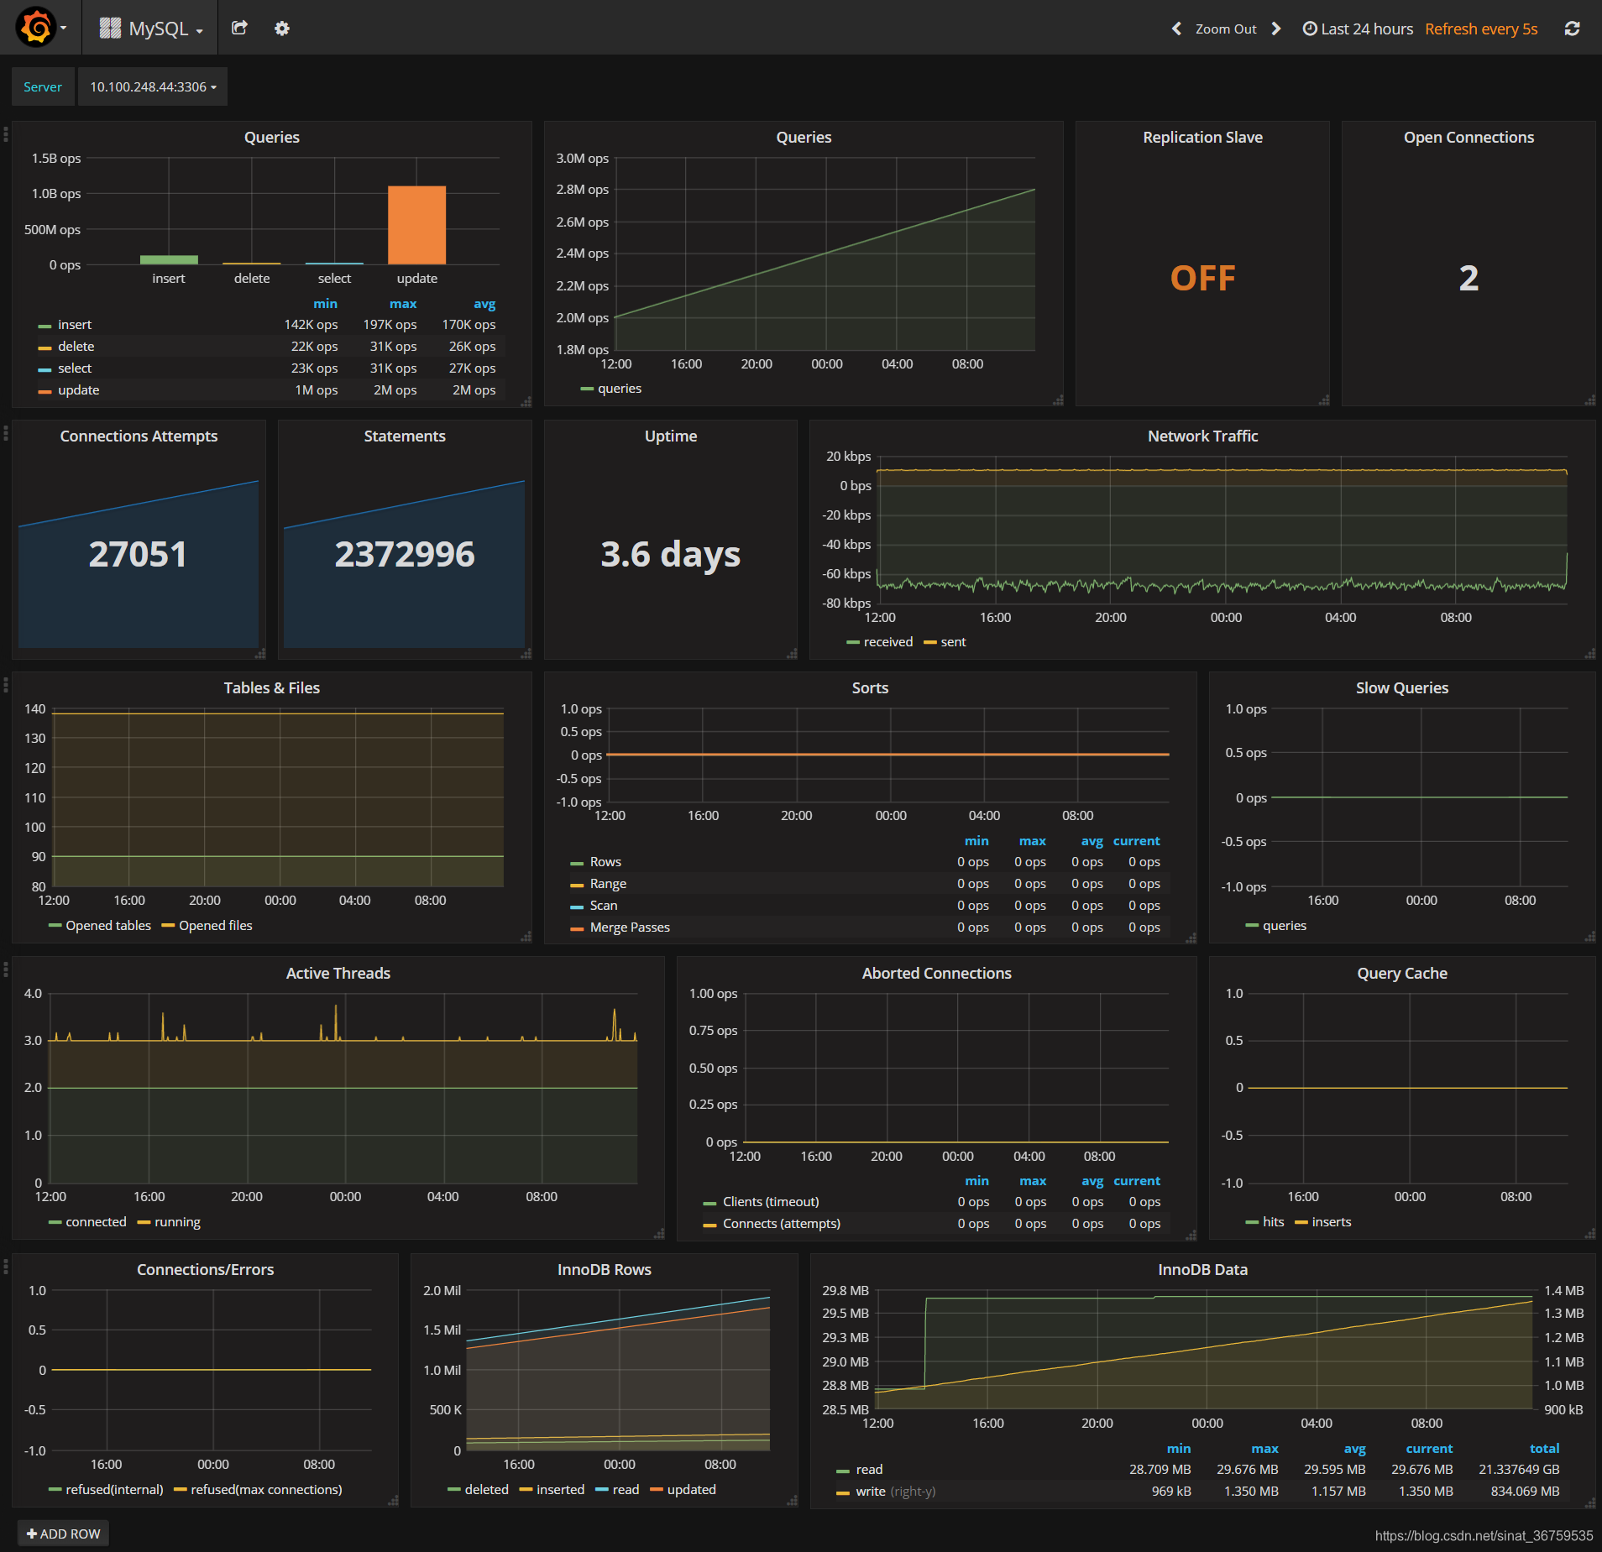Open the MySQL dashboard picker dropdown

click(151, 29)
